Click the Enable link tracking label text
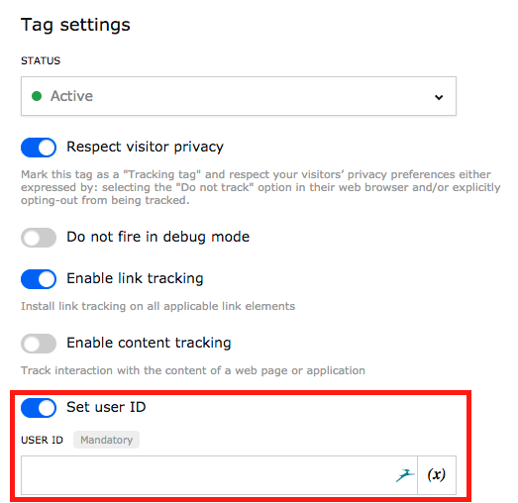Screen dimensions: 518x503 coord(135,278)
